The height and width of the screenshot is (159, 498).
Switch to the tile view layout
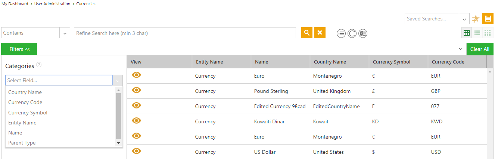488,33
